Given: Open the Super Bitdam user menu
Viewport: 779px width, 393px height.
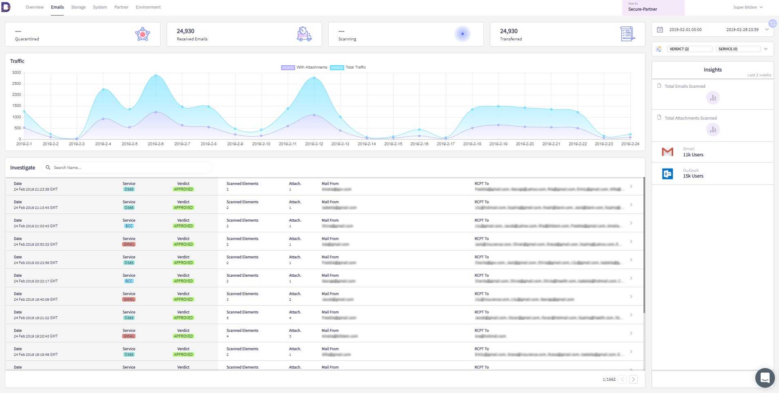Looking at the screenshot, I should tap(748, 7).
